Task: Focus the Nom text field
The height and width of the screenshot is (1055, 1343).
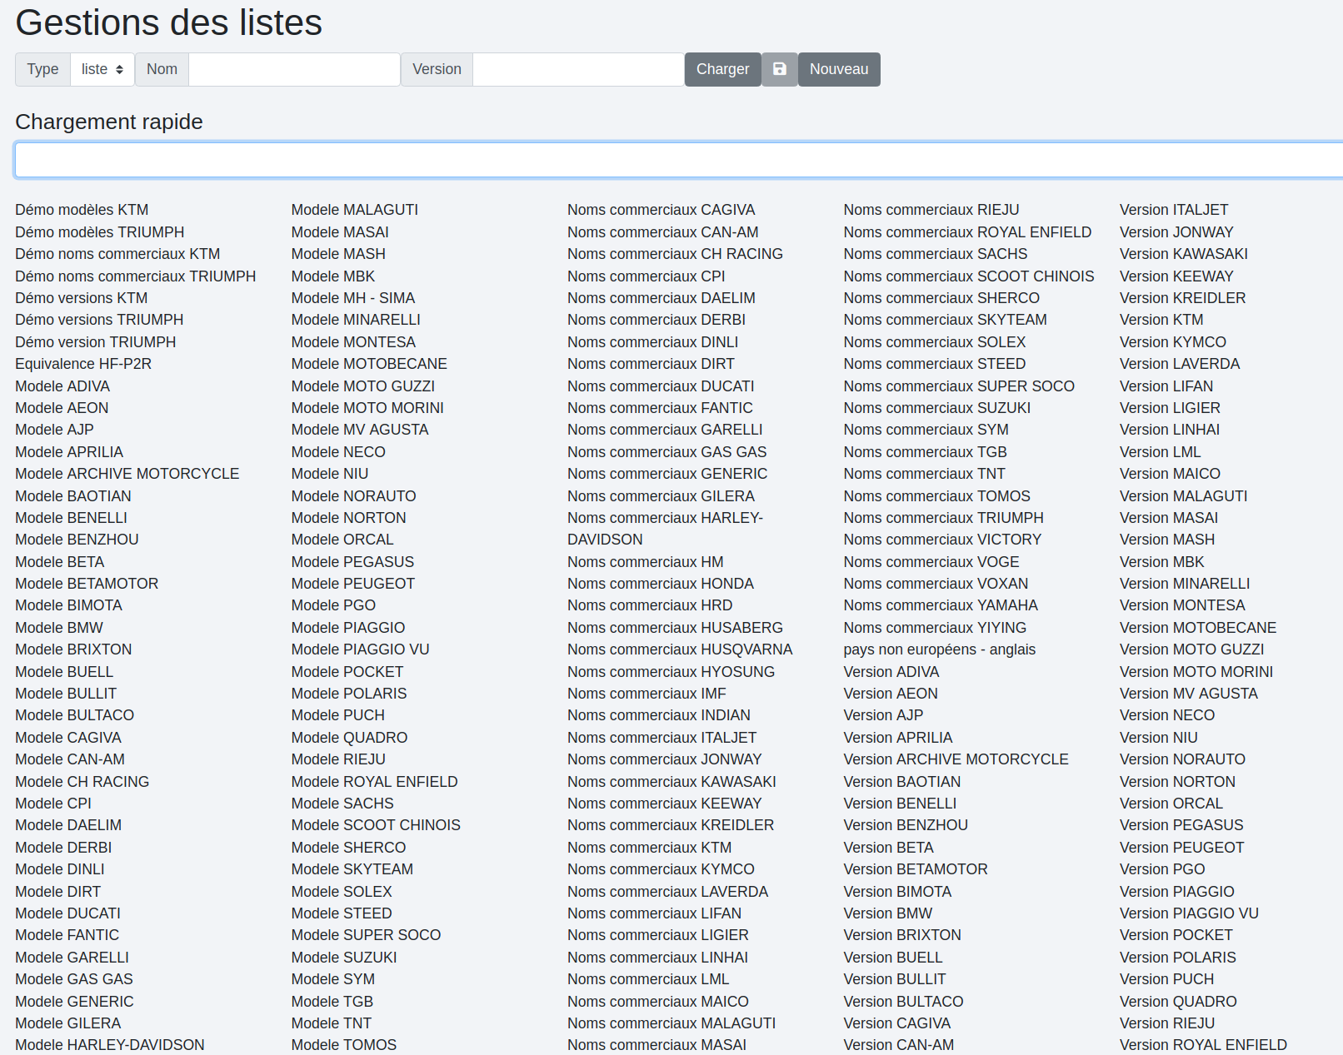Action: (x=294, y=69)
